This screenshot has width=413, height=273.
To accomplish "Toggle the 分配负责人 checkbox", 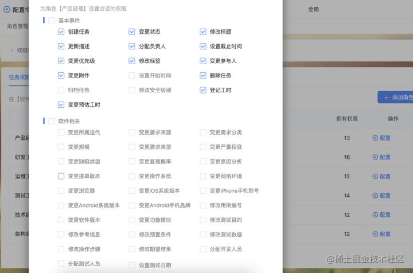I will click(x=132, y=46).
